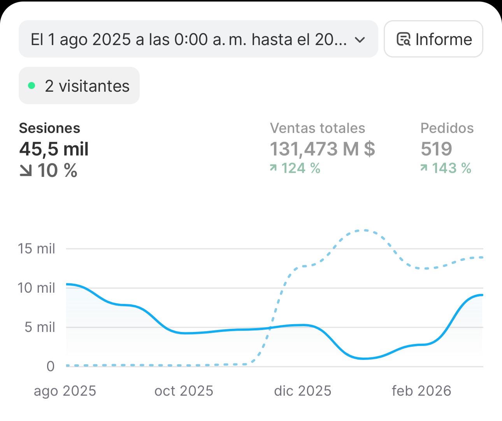Click the green upward arrow beside 143 %
Screen dimensions: 502x421
pyautogui.click(x=424, y=168)
